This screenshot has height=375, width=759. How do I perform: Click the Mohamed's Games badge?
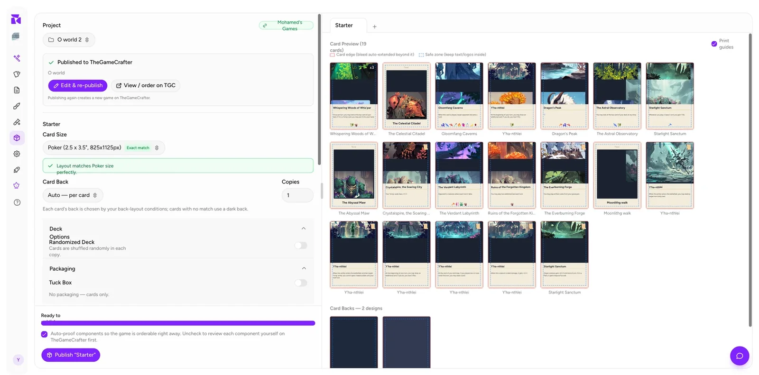point(286,26)
